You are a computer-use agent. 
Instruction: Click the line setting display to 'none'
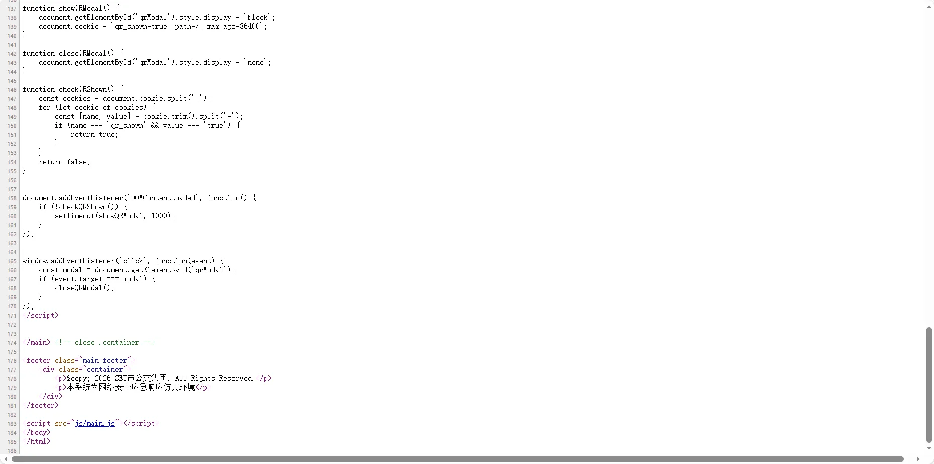coord(155,62)
